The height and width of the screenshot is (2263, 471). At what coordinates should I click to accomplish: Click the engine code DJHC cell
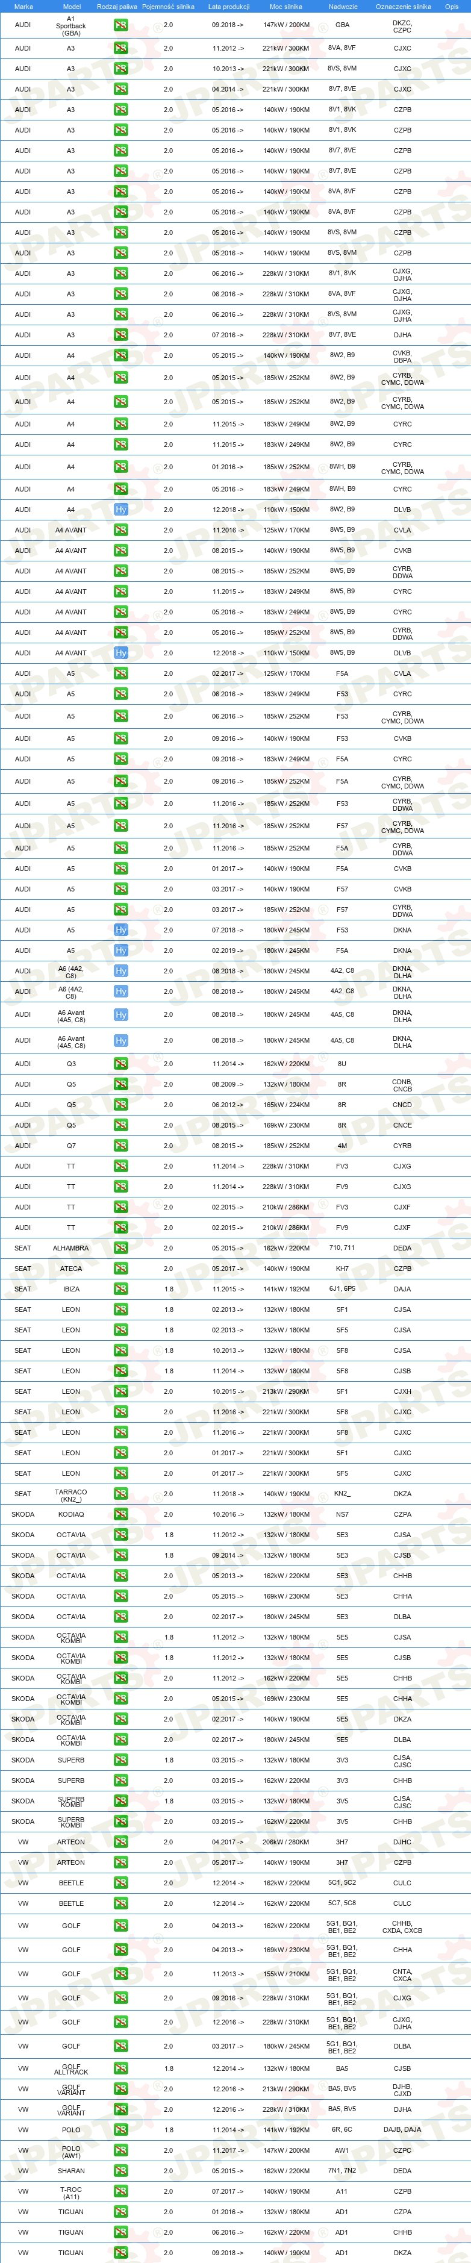click(x=402, y=1842)
